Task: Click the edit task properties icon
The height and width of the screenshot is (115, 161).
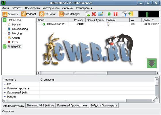Action: click(100, 14)
